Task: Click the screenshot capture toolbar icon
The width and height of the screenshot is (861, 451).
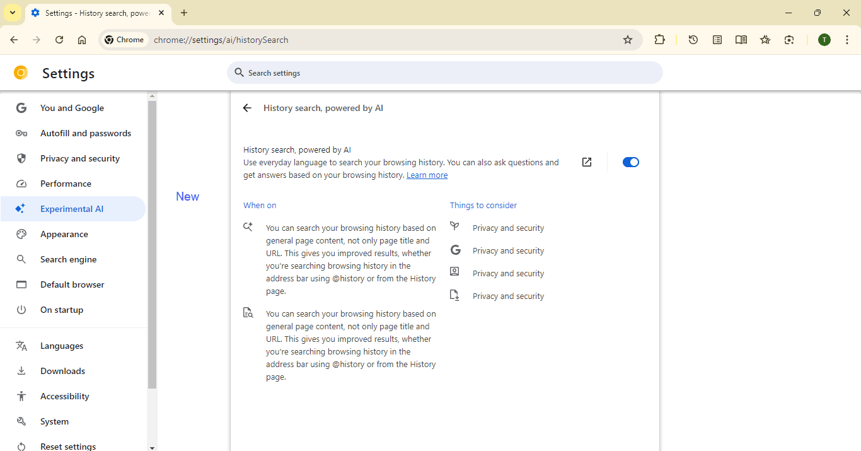Action: (x=789, y=40)
